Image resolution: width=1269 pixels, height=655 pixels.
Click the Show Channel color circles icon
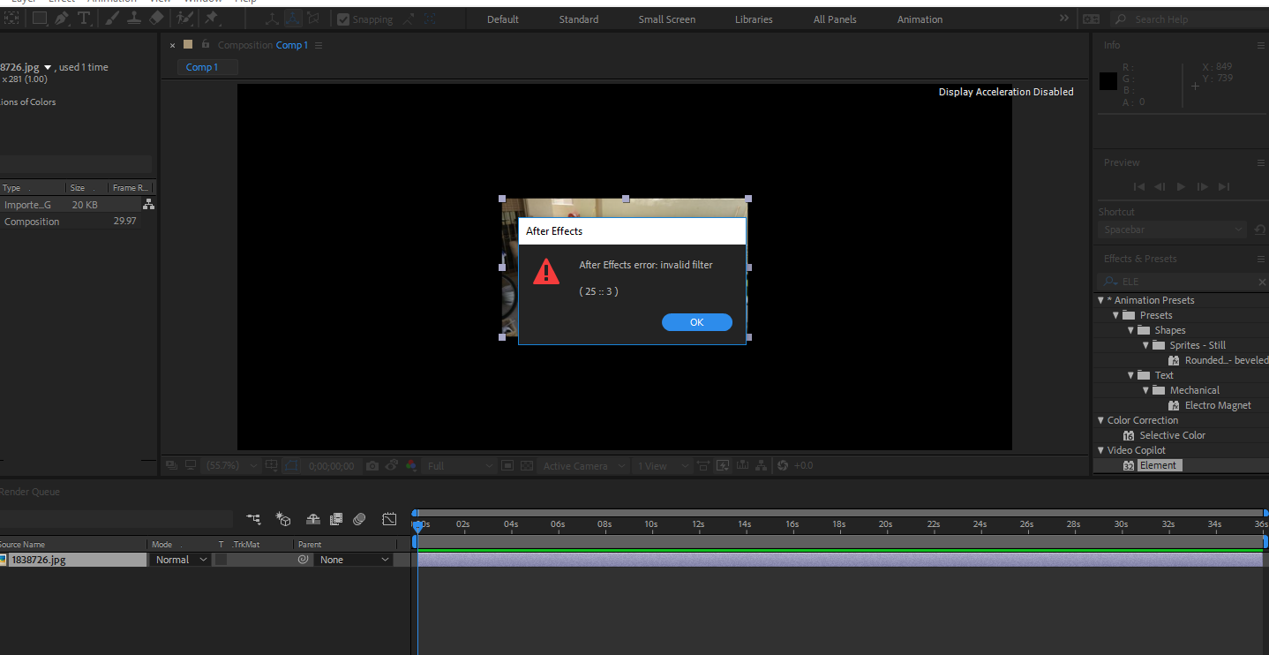pos(411,465)
